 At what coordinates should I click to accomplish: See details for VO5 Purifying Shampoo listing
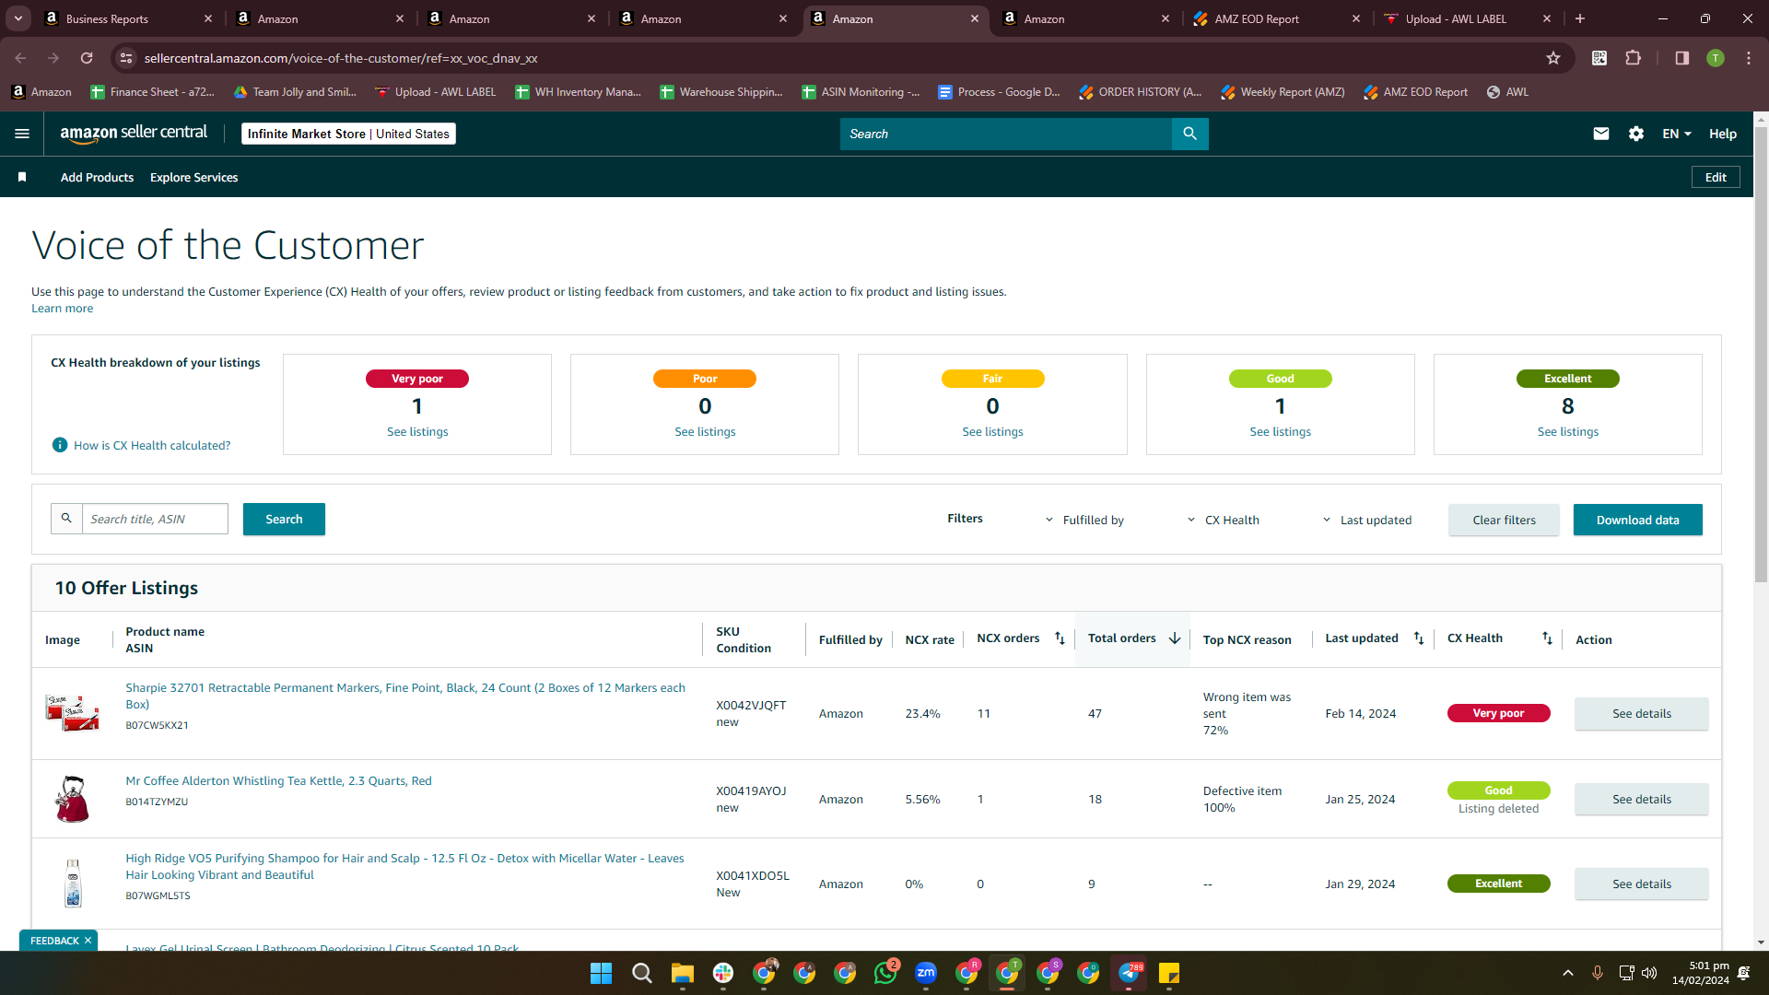click(x=1641, y=884)
